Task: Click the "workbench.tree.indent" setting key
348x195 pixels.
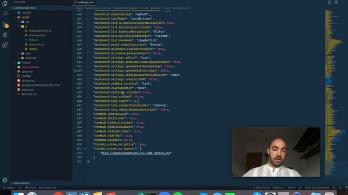Action: [112, 101]
